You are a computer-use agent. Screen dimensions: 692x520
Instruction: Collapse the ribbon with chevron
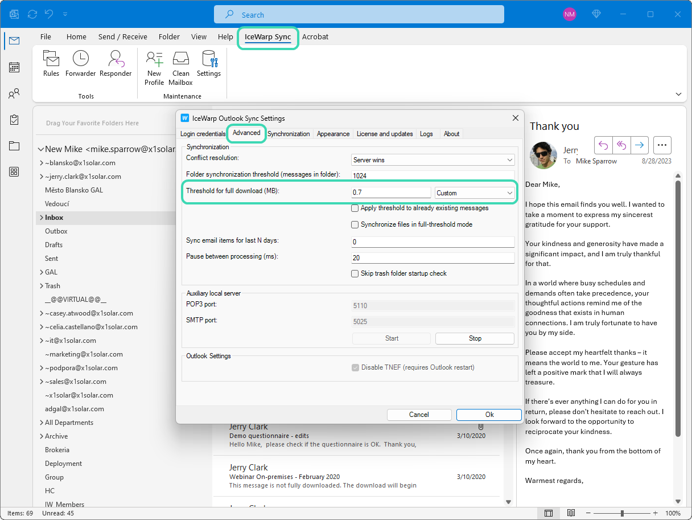pyautogui.click(x=678, y=94)
